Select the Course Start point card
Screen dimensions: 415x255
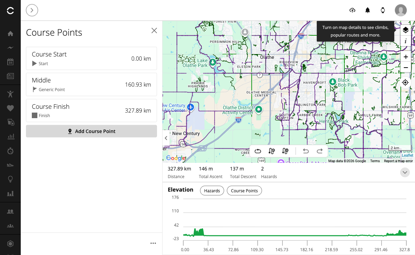(x=91, y=59)
